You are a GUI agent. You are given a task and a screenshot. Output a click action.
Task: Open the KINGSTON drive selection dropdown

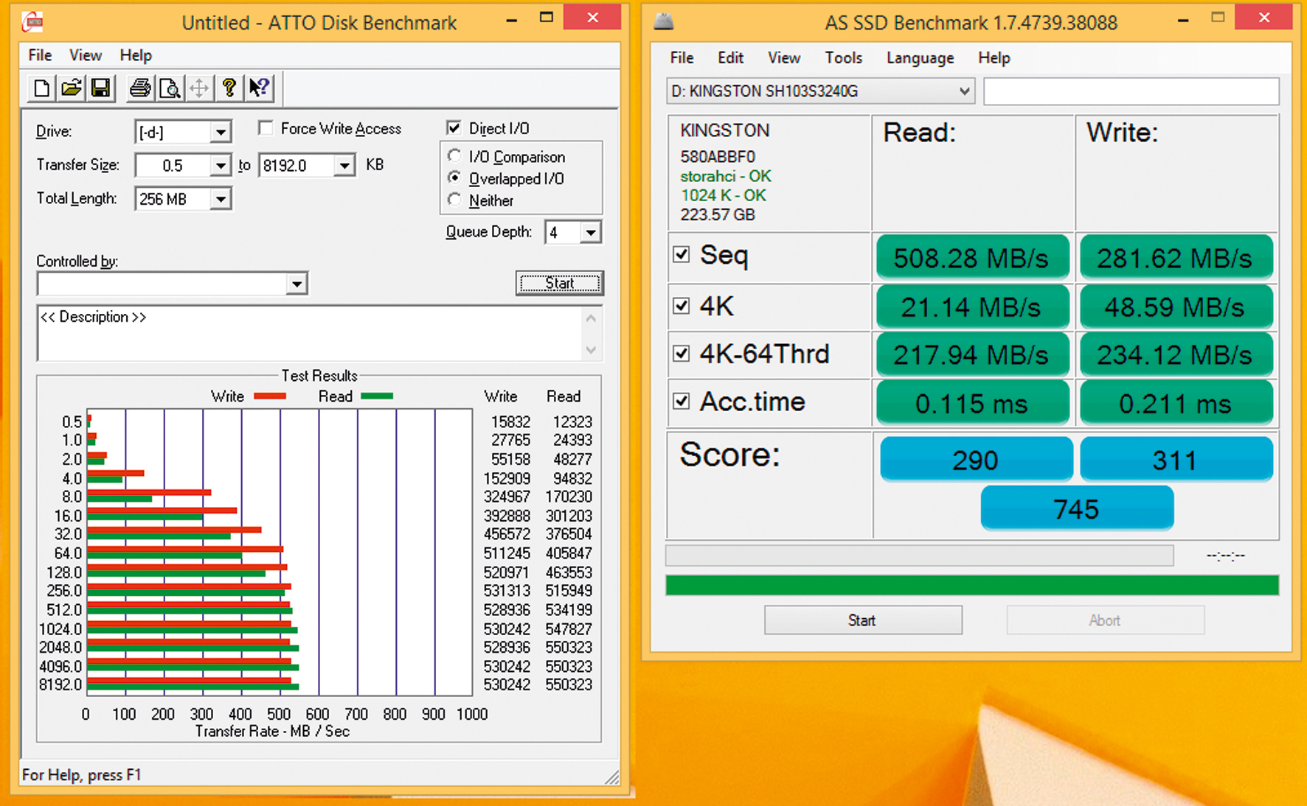pyautogui.click(x=963, y=91)
